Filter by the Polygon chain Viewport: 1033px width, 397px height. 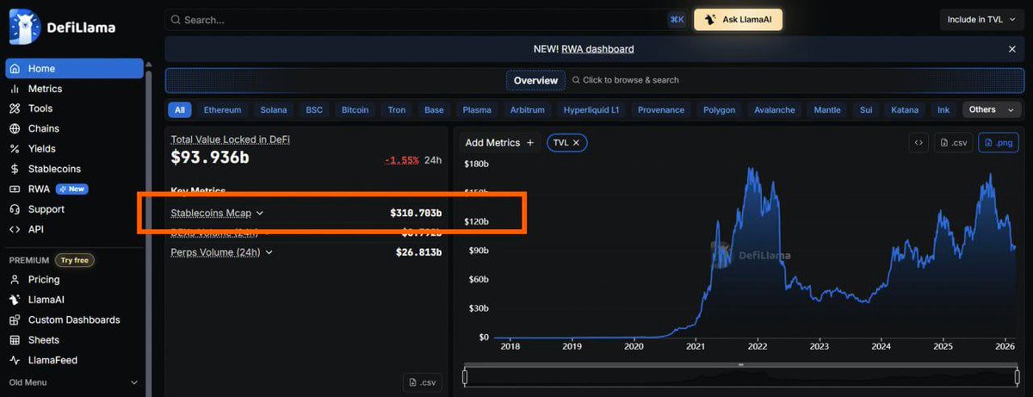[x=719, y=110]
